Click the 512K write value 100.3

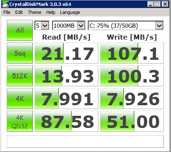pos(132,76)
